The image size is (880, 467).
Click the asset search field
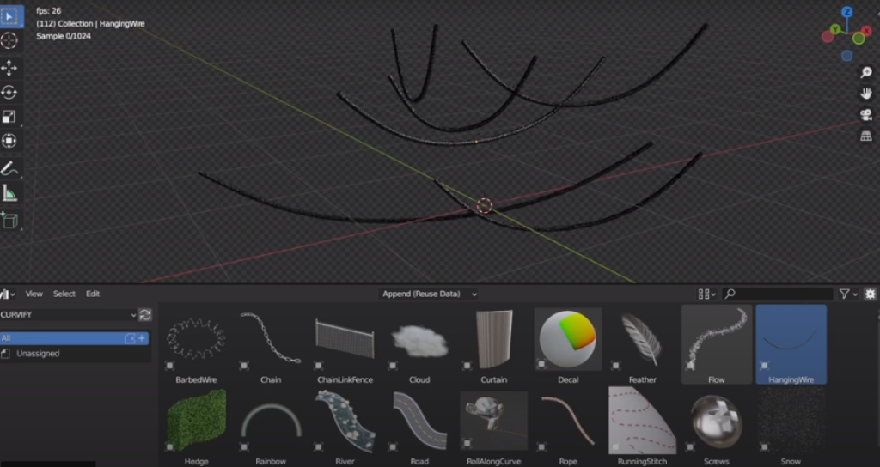click(778, 294)
